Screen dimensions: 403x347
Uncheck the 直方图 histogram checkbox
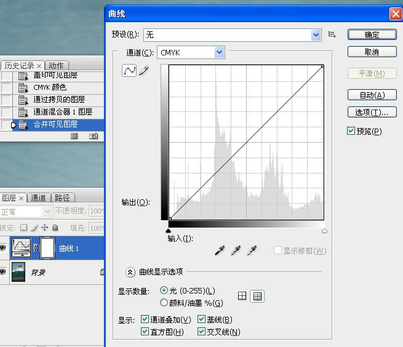tap(145, 332)
